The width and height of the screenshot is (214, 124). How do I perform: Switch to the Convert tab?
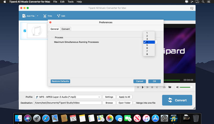pyautogui.click(x=66, y=29)
